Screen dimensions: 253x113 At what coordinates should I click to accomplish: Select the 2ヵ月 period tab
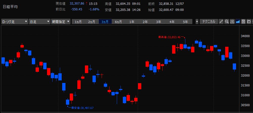coord(92,22)
